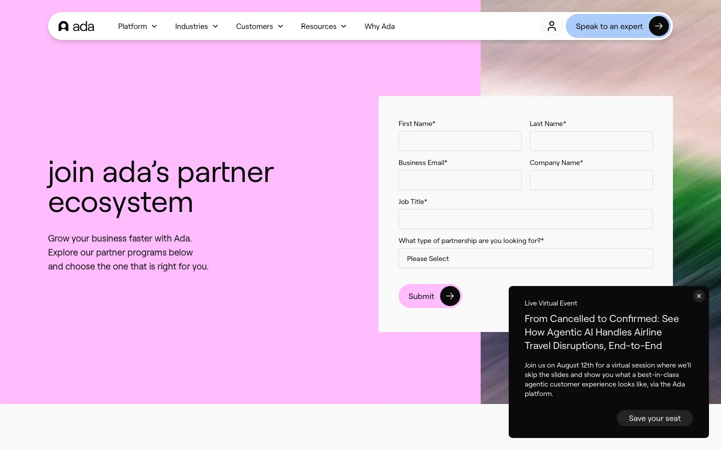Screen dimensions: 721x450
Task: Click the join ada's partner ecosystem heading
Action: (161, 187)
